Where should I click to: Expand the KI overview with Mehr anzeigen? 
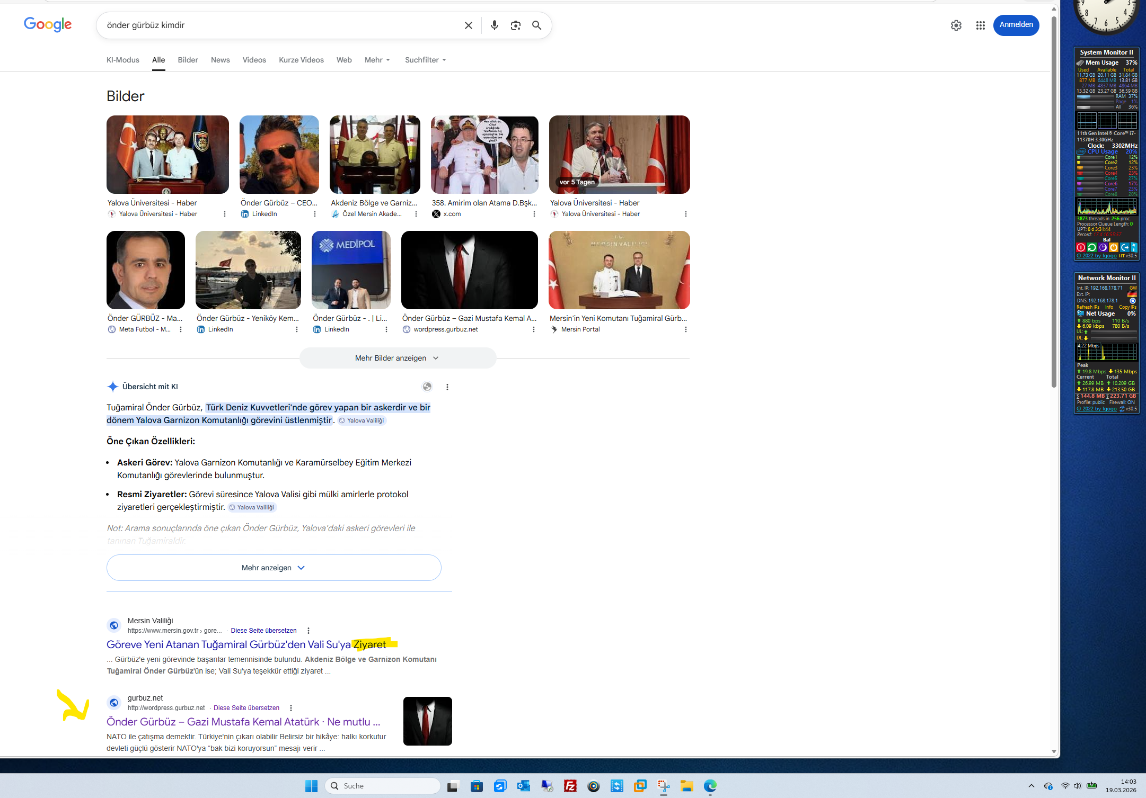(274, 568)
